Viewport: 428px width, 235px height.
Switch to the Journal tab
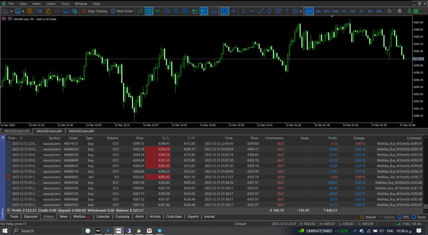click(209, 217)
